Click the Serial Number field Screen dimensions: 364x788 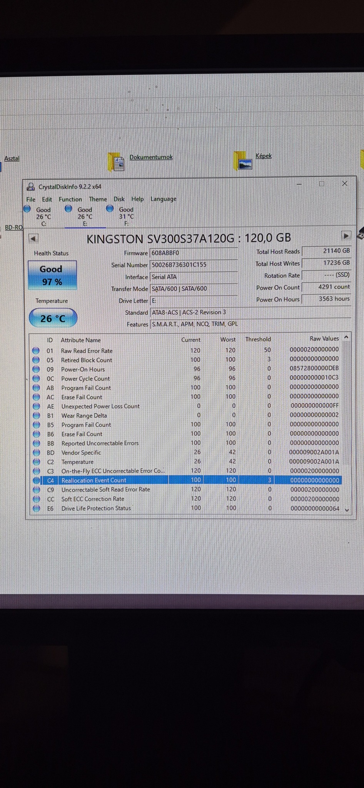194,265
